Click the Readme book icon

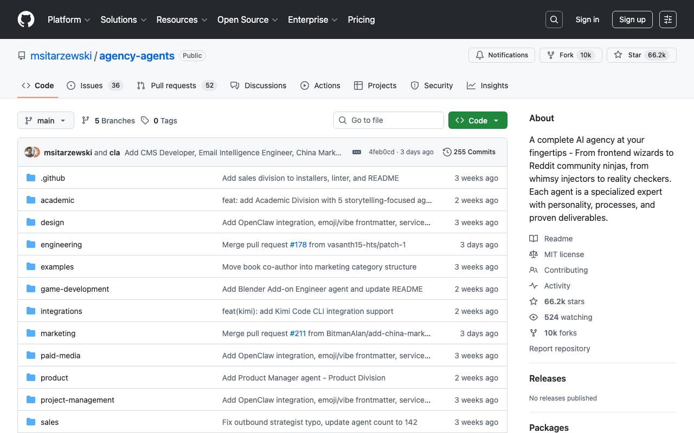coord(534,238)
